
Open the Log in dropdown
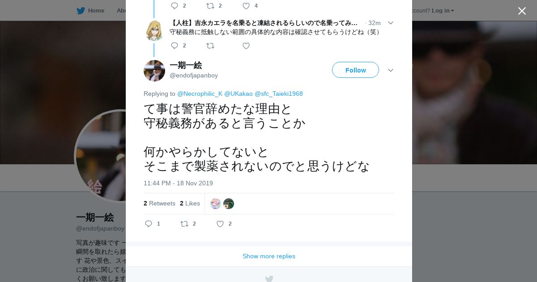pos(443,10)
